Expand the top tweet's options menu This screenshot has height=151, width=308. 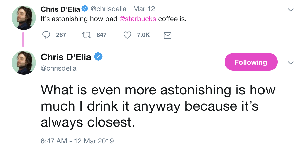[290, 9]
